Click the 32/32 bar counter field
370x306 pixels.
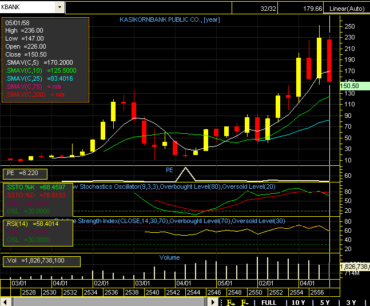(x=255, y=9)
